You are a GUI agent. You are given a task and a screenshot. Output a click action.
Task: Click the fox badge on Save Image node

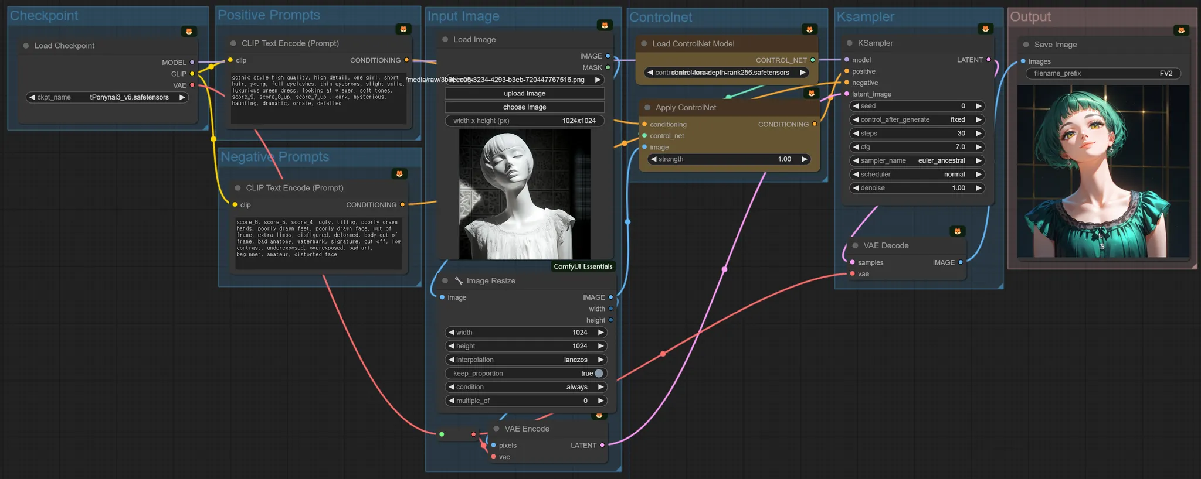point(1181,30)
